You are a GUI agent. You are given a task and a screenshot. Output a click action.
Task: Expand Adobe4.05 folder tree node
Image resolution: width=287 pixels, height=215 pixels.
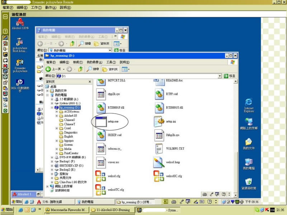57,116
